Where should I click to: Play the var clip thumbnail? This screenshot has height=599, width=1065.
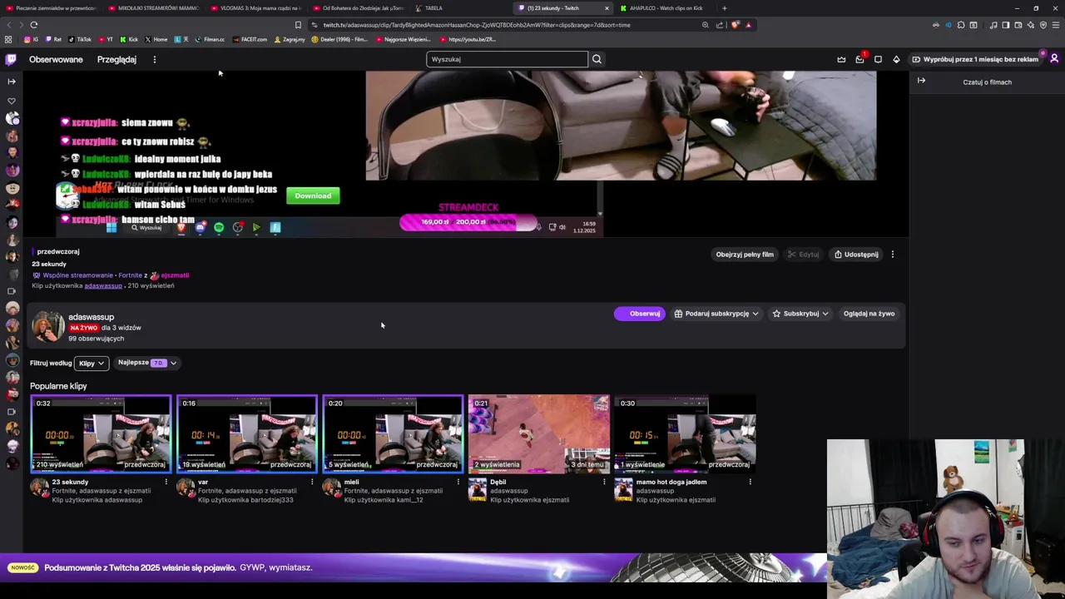pos(247,433)
